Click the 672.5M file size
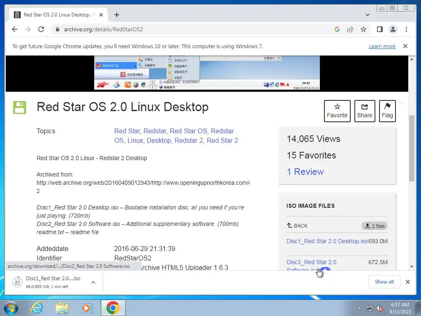 click(x=378, y=262)
